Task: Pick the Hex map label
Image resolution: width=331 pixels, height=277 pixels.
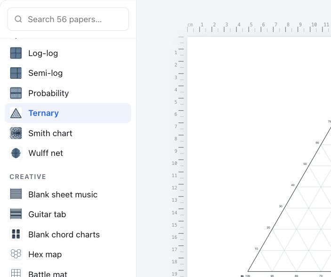Action: (45, 254)
